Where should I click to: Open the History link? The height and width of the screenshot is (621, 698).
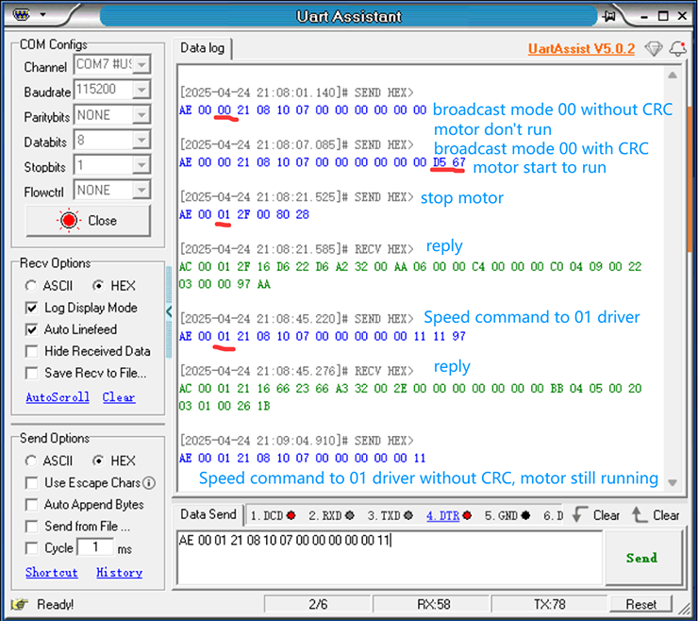[119, 573]
